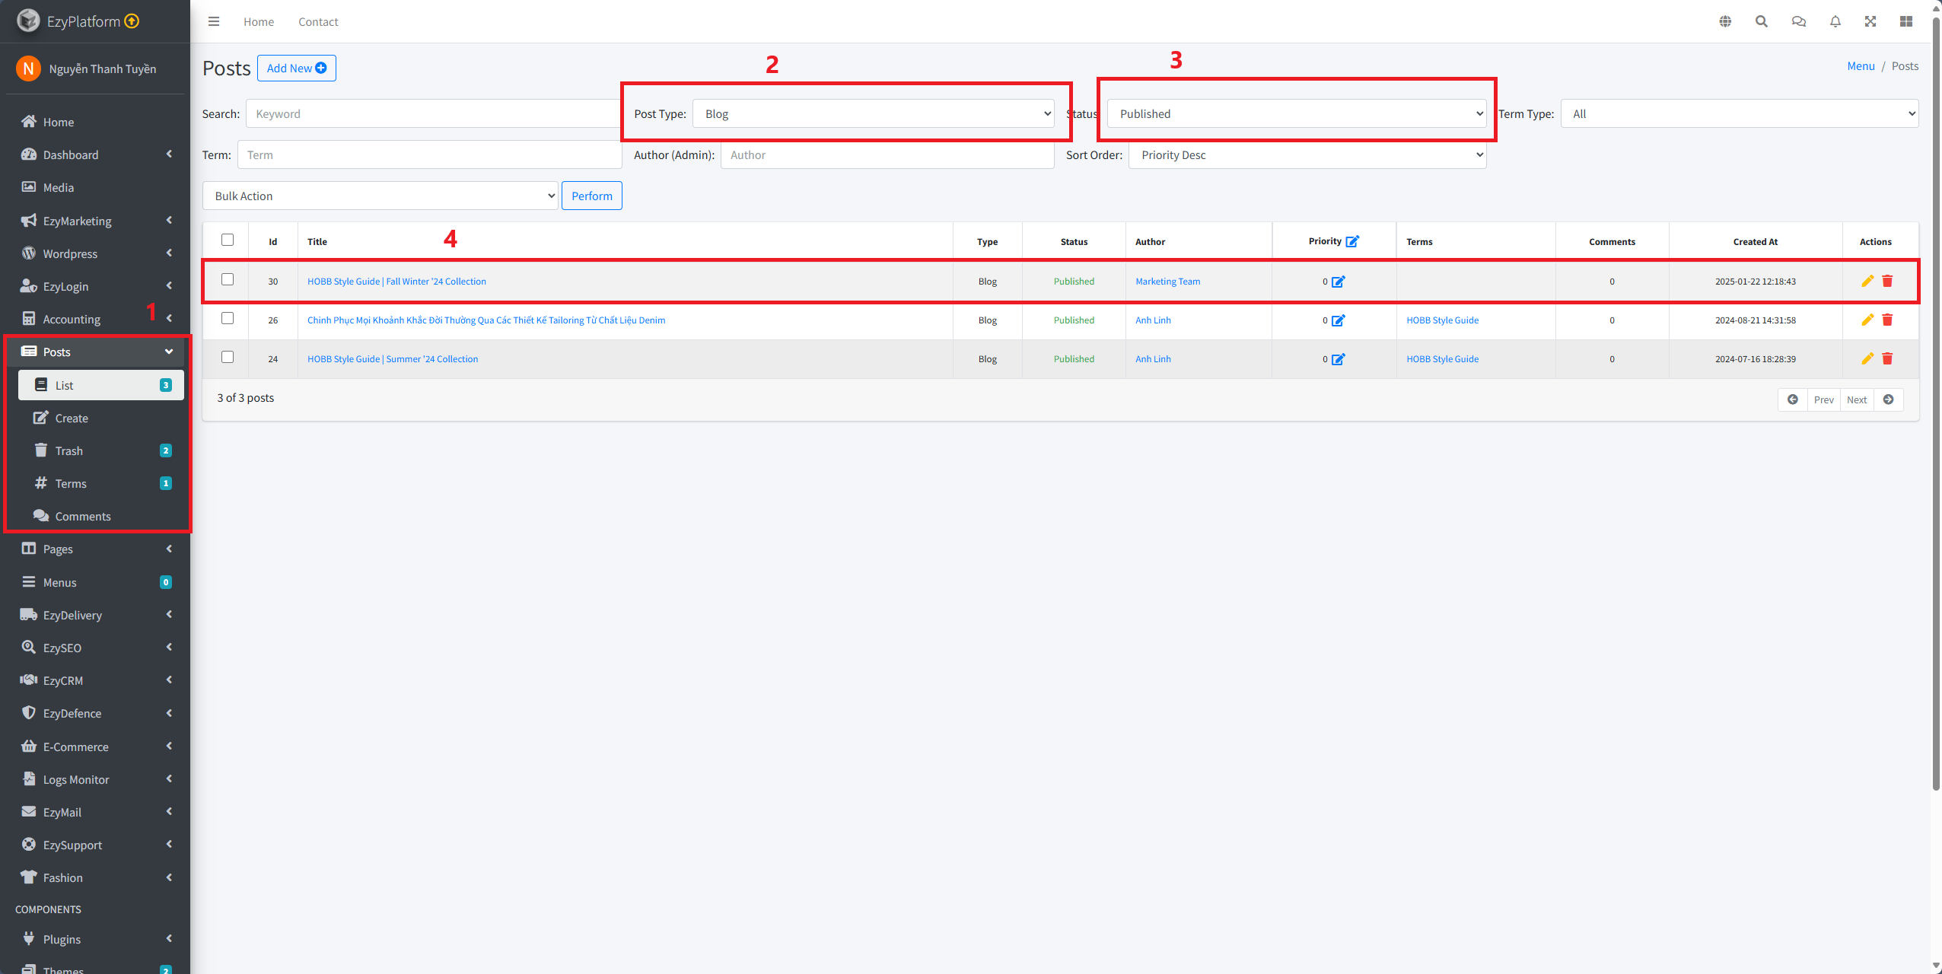Click the notification bell icon
Image resolution: width=1942 pixels, height=974 pixels.
(x=1835, y=21)
